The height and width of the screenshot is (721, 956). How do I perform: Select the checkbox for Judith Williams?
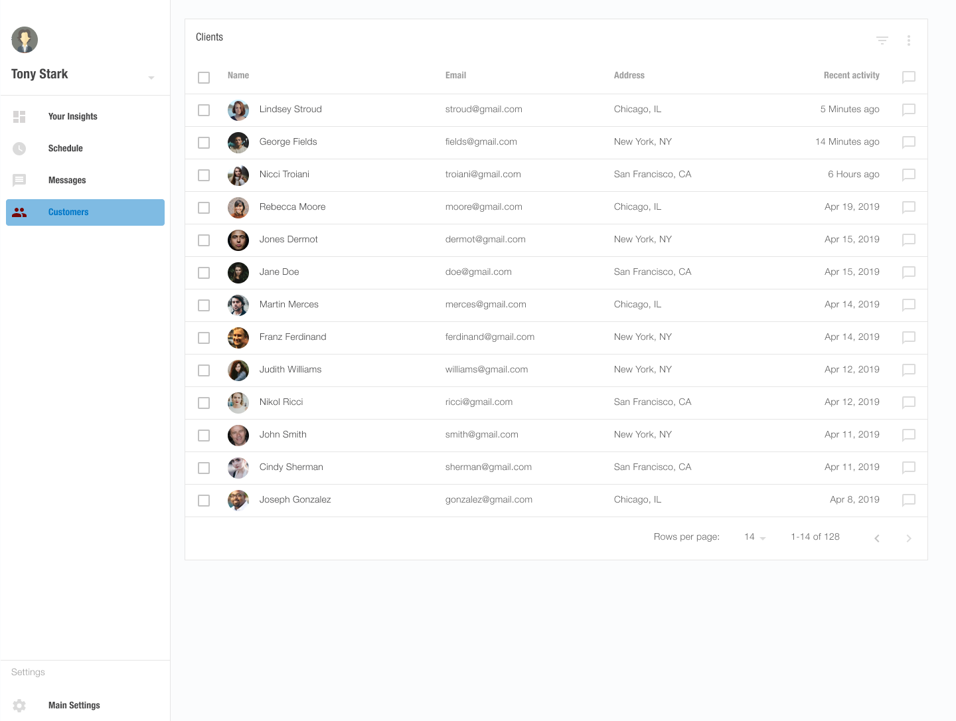[204, 370]
